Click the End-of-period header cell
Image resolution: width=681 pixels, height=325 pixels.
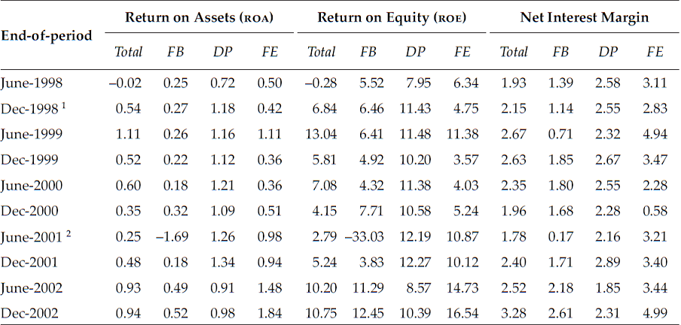pyautogui.click(x=47, y=35)
